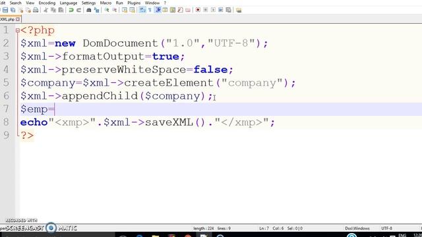
Task: Collapse the PHP fold marker on line 1
Action: click(x=18, y=30)
